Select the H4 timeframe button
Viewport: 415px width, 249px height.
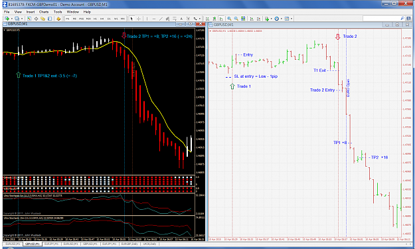click(x=102, y=19)
